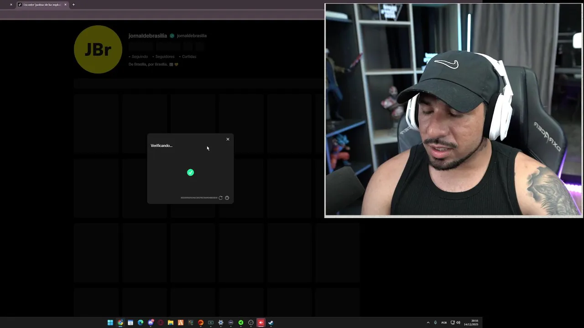Click the bio text 'De Brasília, por Brasília.'
584x328 pixels.
point(148,64)
